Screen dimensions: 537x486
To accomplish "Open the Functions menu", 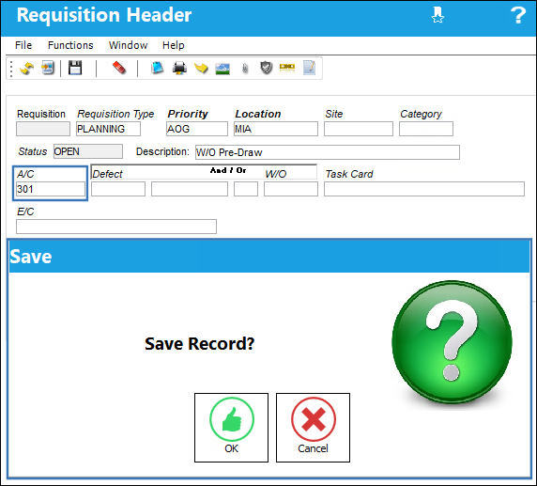I will 70,45.
